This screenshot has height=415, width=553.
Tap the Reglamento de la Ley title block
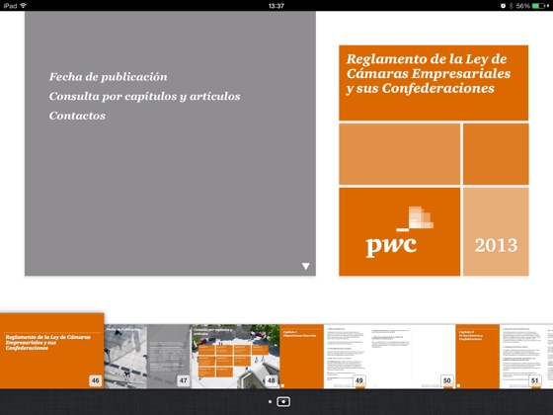(434, 83)
